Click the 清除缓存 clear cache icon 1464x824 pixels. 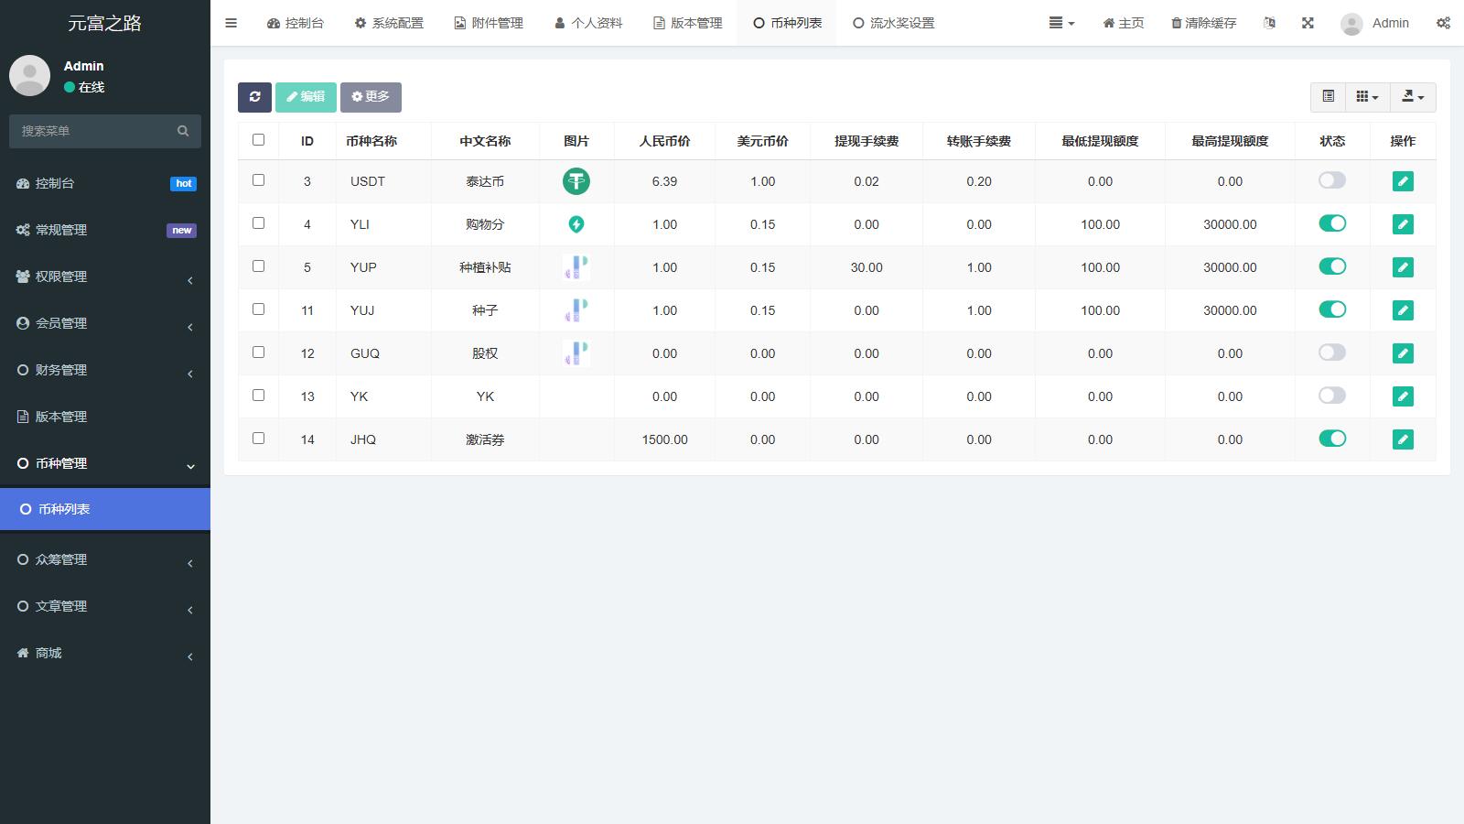click(1203, 23)
